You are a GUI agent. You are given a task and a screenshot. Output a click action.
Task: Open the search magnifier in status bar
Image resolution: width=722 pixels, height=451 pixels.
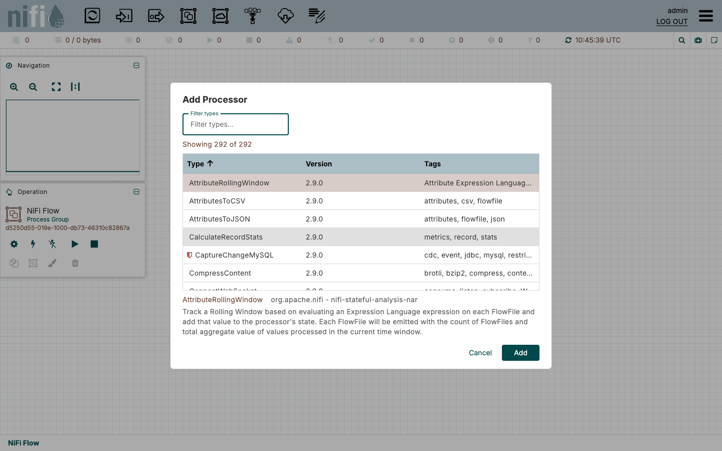[x=682, y=40]
